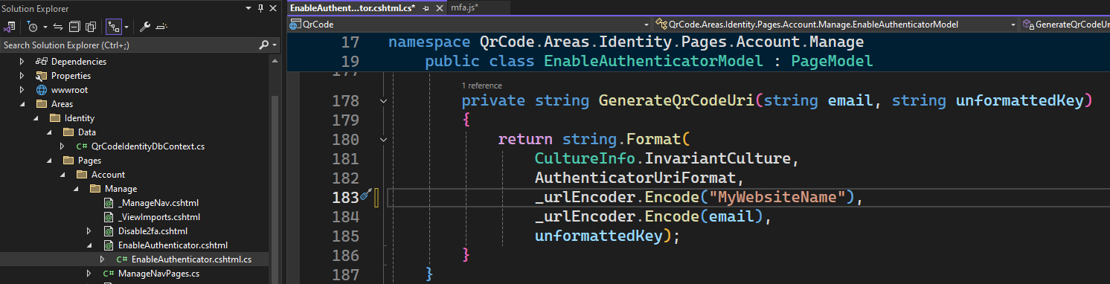Focus the Search Solution Explorer box
This screenshot has width=1110, height=284.
pyautogui.click(x=129, y=45)
